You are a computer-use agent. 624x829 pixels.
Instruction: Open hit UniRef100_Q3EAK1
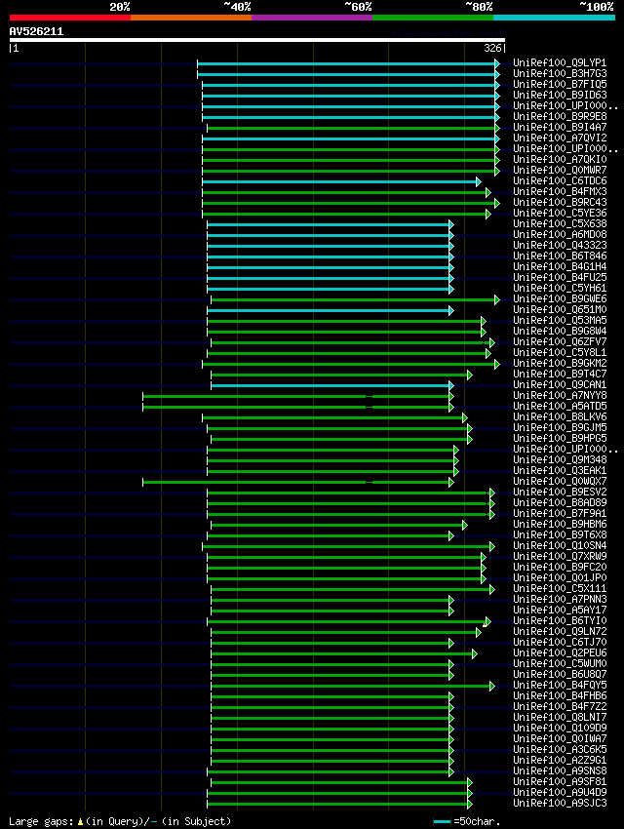560,470
